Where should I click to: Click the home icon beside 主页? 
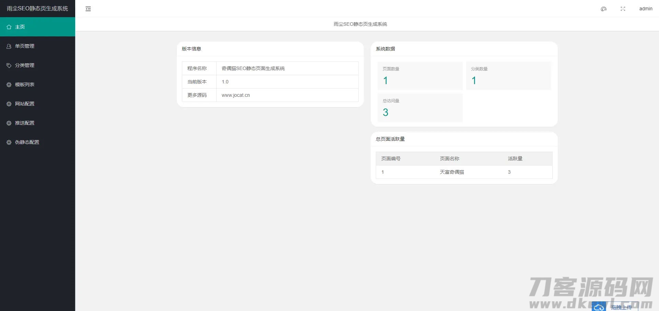[9, 27]
